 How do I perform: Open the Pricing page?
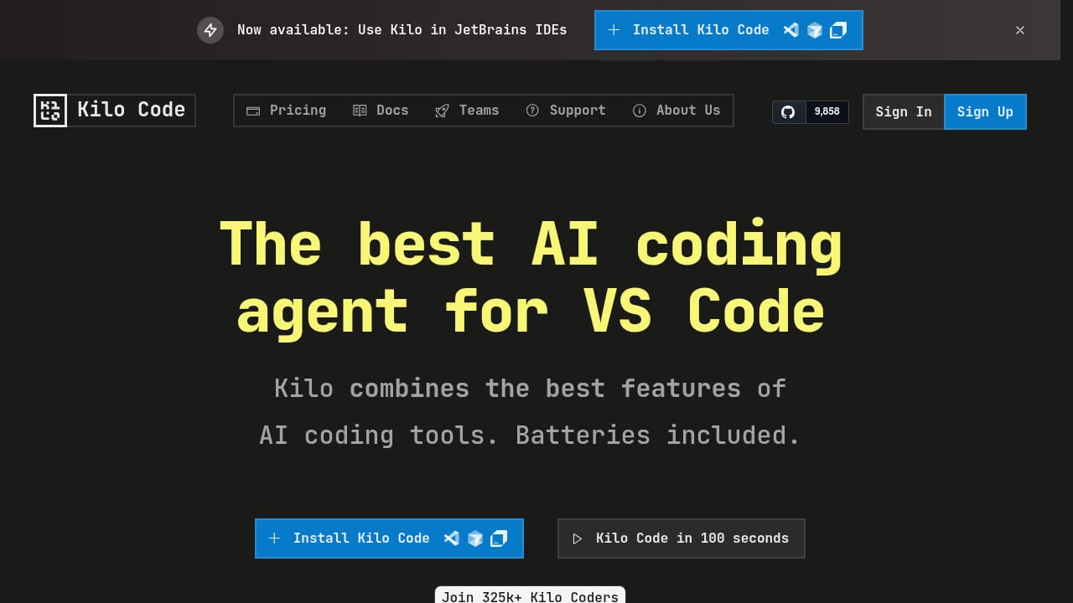(286, 111)
